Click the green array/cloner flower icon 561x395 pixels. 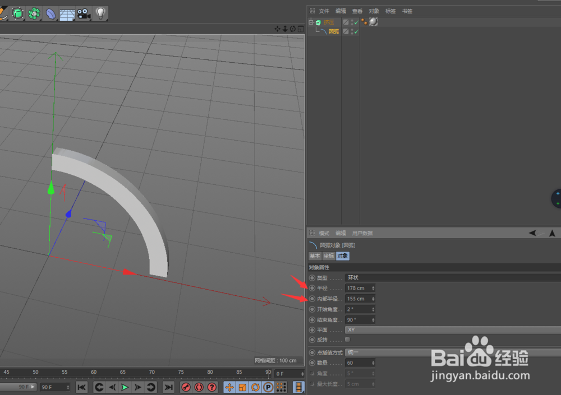point(34,13)
